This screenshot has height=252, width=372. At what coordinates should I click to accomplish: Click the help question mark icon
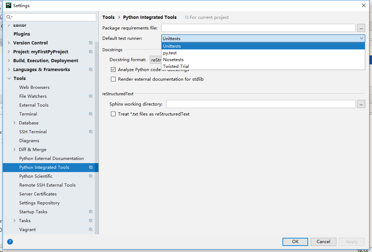(10, 242)
